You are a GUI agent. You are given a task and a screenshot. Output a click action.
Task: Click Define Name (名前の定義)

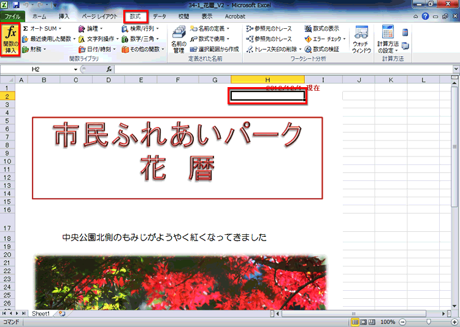tap(210, 28)
